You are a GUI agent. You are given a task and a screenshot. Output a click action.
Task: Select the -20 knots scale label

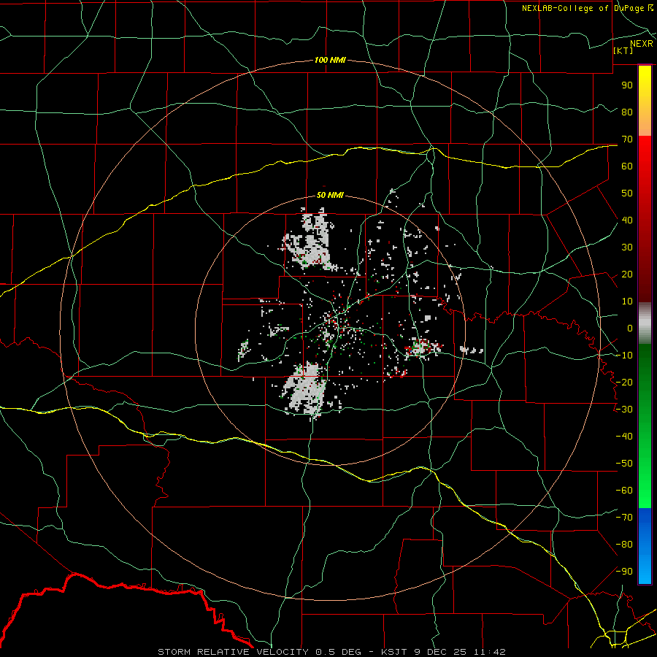[x=624, y=382]
